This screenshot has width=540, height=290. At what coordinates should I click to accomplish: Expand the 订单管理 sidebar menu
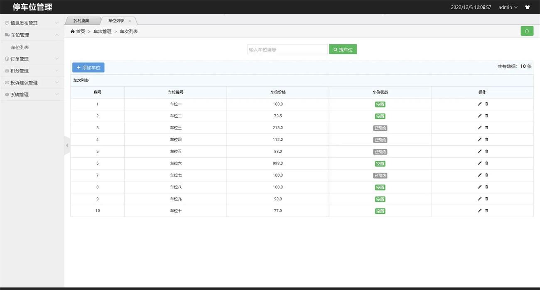pos(32,59)
